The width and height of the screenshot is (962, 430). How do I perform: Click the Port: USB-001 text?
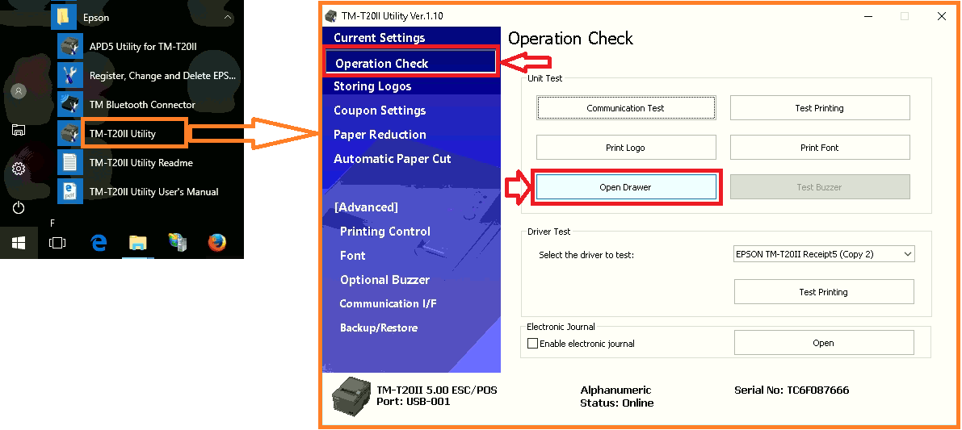tap(413, 402)
